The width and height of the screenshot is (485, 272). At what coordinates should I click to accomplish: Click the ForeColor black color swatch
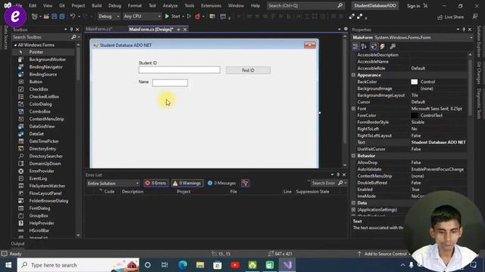(x=415, y=116)
